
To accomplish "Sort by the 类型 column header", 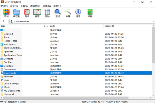I will (x=76, y=26).
